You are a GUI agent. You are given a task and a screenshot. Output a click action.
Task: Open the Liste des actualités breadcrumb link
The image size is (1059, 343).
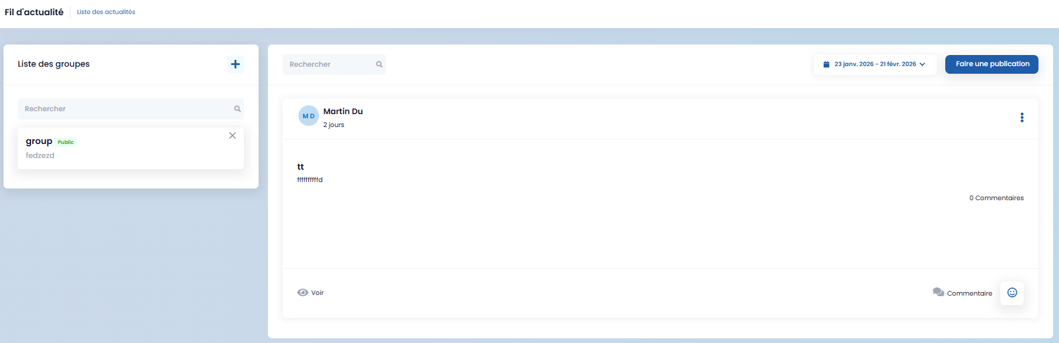pos(106,12)
